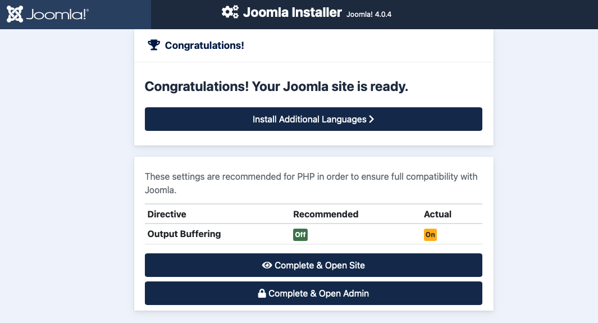Click the Joomla! logo in header

click(x=48, y=14)
